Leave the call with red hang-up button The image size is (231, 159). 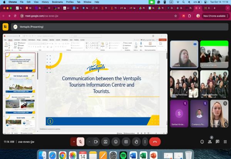point(155,142)
